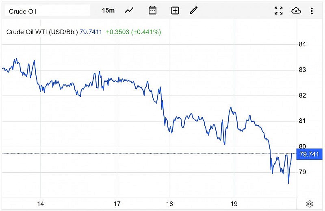Click the +0.3503 (+0.441%) change value

133,32
